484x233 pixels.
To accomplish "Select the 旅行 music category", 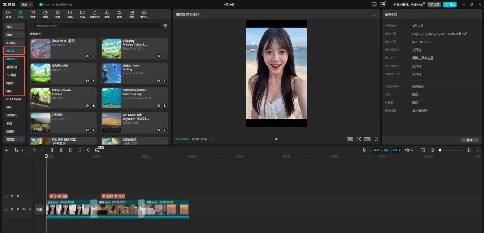I will tap(9, 107).
